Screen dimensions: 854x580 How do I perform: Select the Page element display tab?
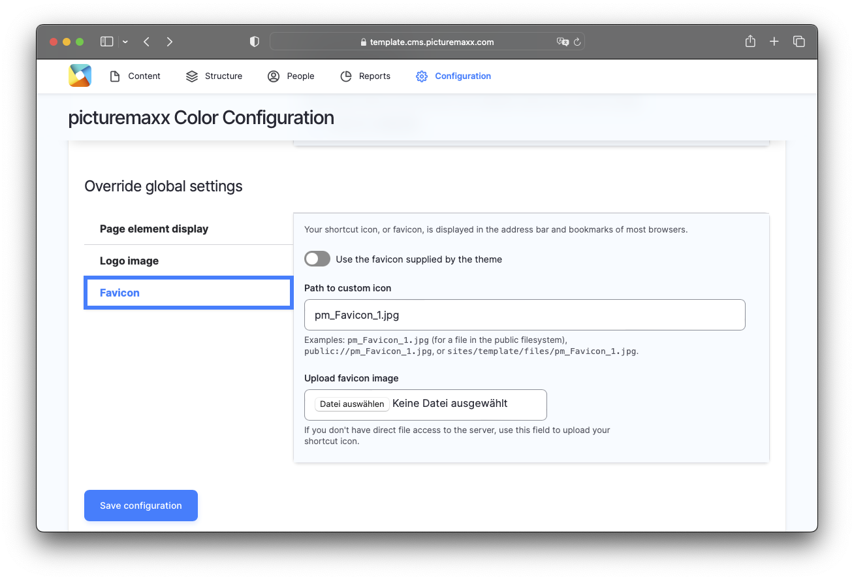coord(189,229)
